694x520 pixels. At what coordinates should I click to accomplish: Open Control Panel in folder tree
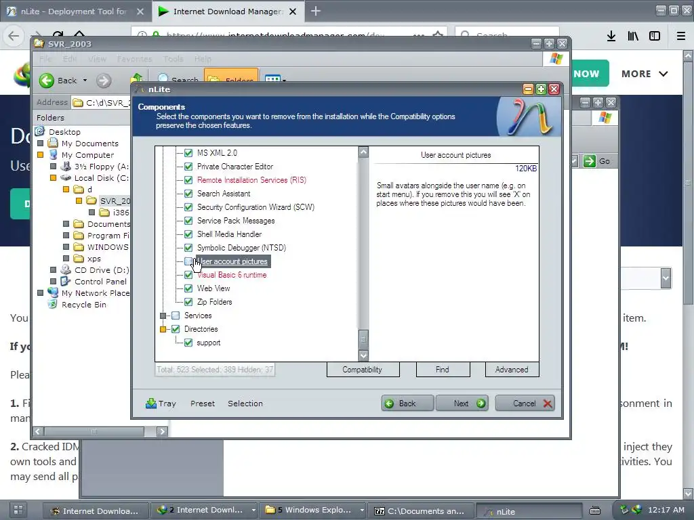[100, 282]
